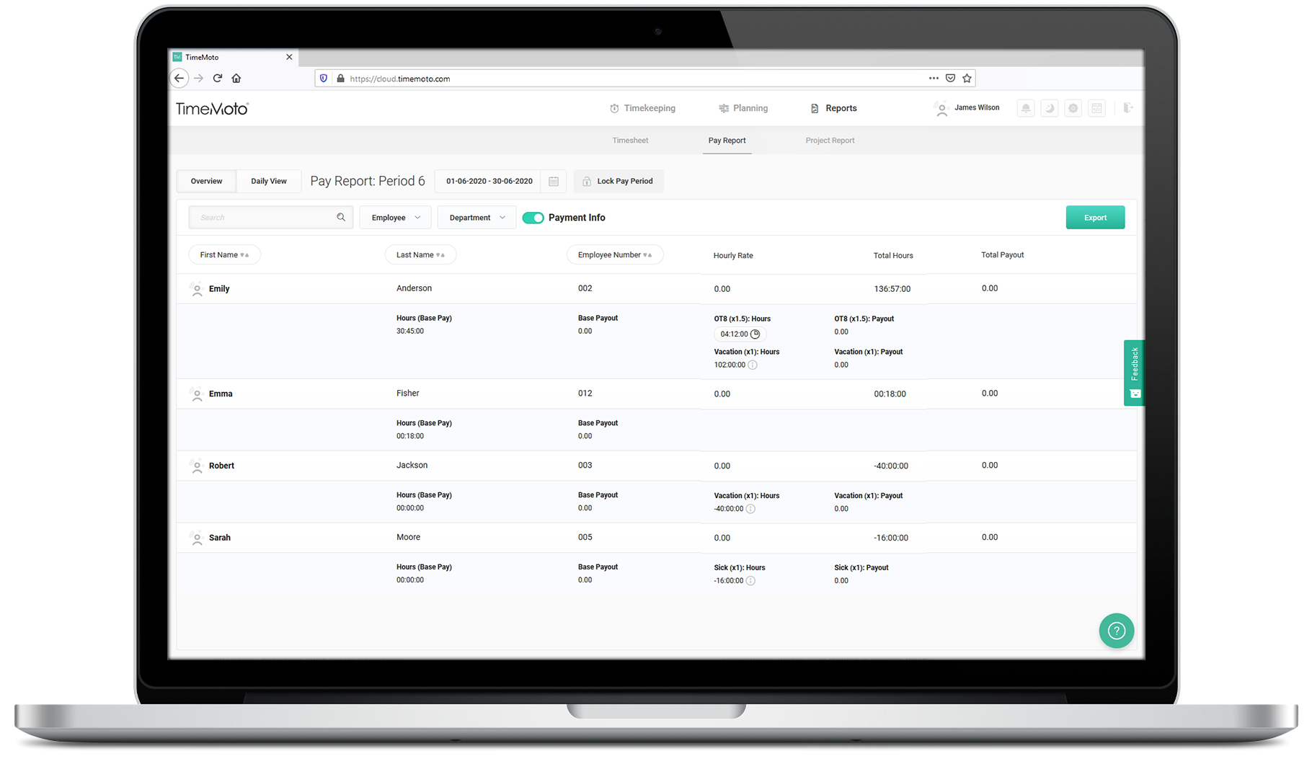This screenshot has width=1312, height=764.
Task: Sort by First Name column
Action: [x=224, y=254]
